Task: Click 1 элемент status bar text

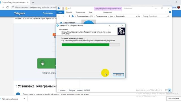Action: pyautogui.click(x=62, y=90)
